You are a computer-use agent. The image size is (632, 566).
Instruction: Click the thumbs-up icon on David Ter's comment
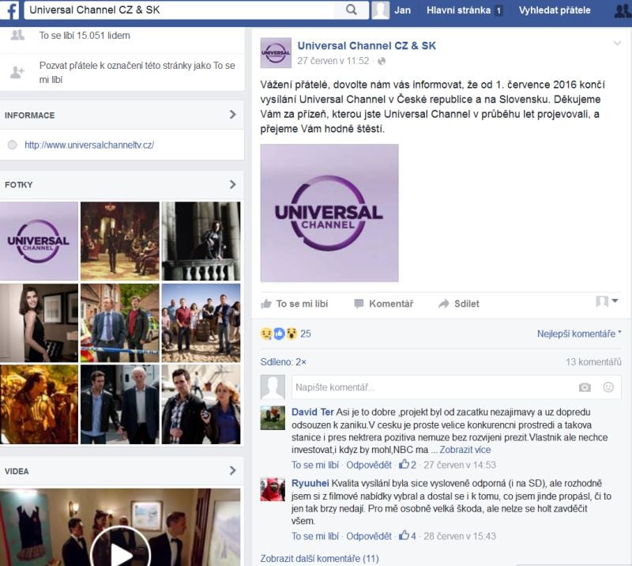[404, 465]
